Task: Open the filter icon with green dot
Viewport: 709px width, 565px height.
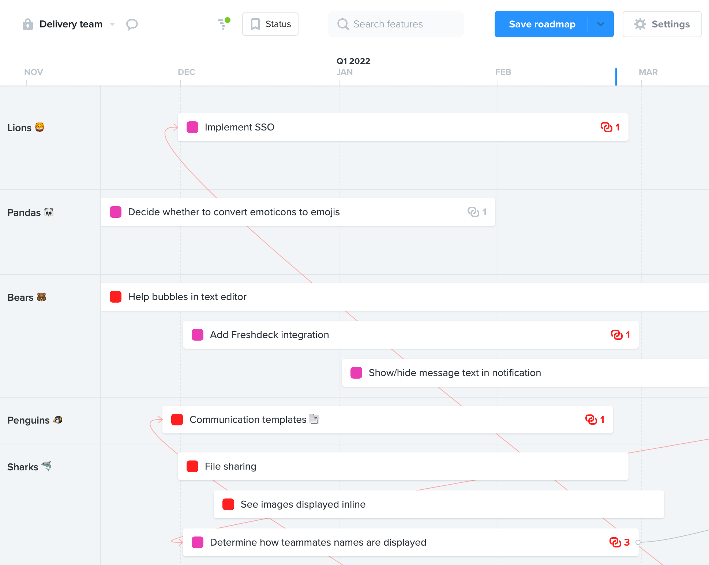Action: 224,23
